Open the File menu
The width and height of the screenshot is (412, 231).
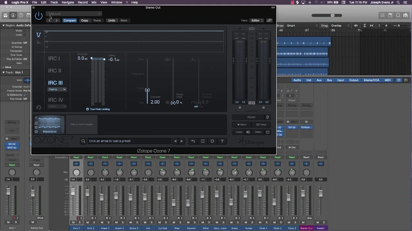[34, 2]
